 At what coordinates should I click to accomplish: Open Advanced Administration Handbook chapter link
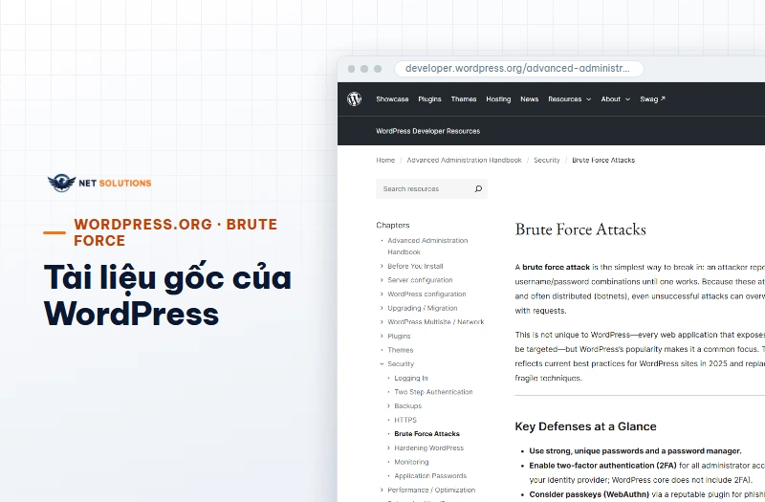(x=427, y=247)
